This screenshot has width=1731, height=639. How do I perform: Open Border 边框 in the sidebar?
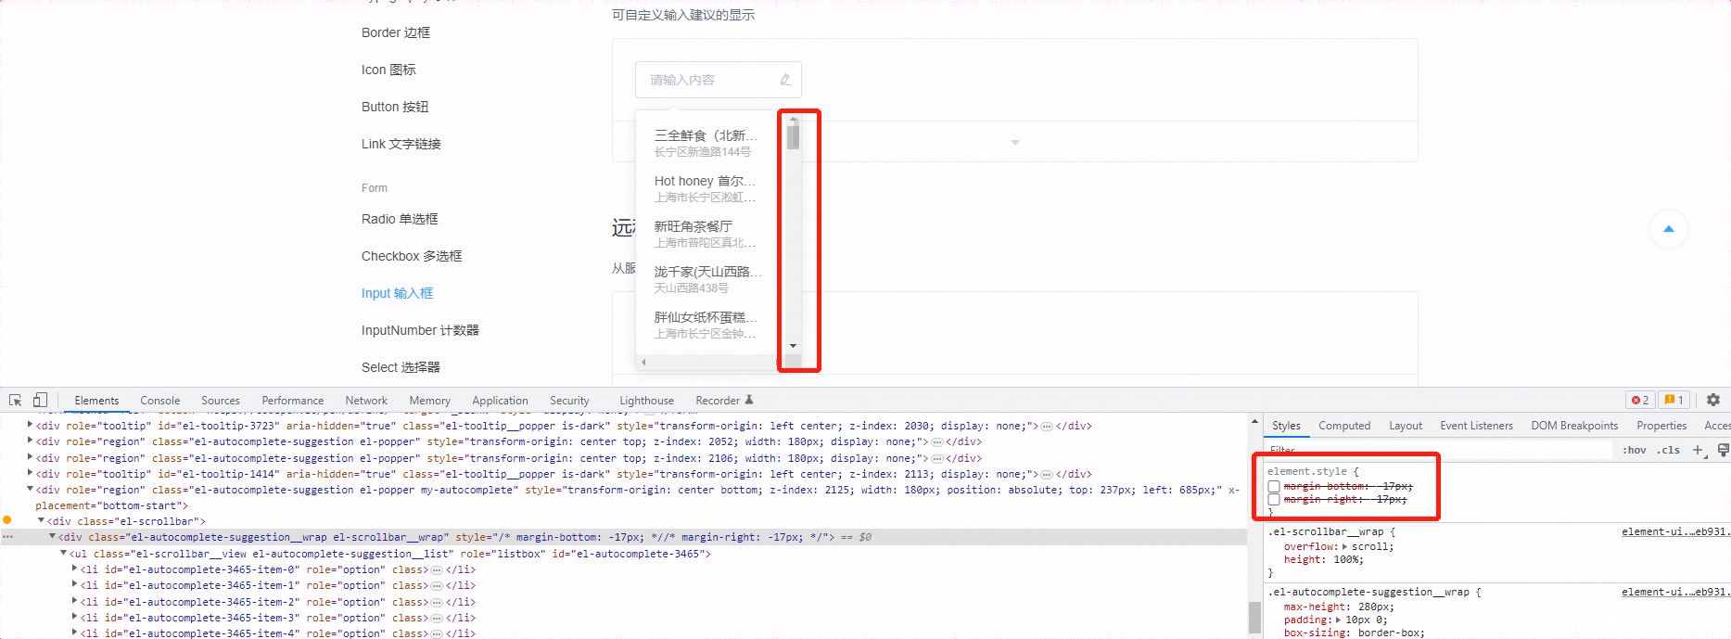396,32
